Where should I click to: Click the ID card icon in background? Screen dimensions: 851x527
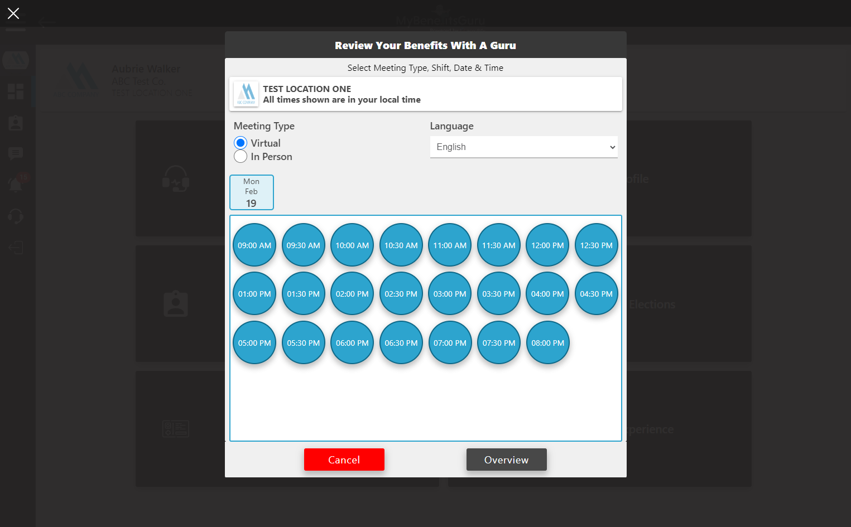point(176,428)
